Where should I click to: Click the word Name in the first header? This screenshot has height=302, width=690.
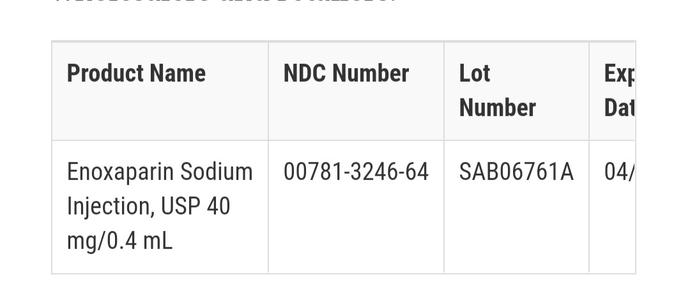[178, 73]
